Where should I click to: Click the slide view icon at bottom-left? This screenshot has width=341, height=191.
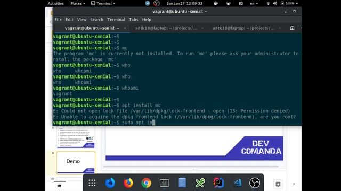pyautogui.click(x=59, y=186)
